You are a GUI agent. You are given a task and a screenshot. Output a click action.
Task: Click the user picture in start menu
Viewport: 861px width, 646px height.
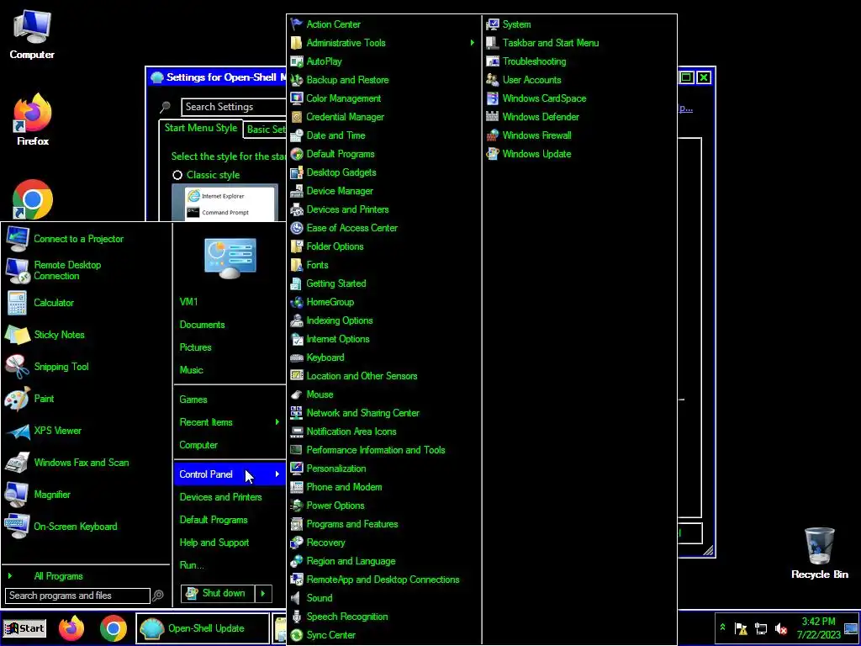click(230, 258)
